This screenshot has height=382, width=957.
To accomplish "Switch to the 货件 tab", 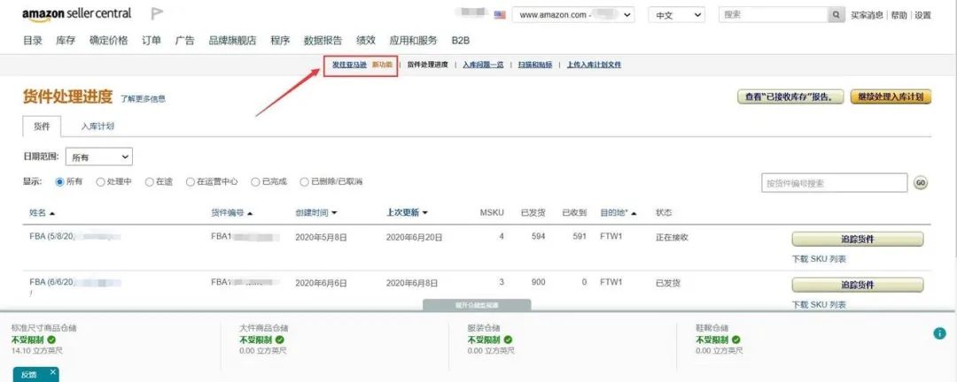I will point(42,126).
